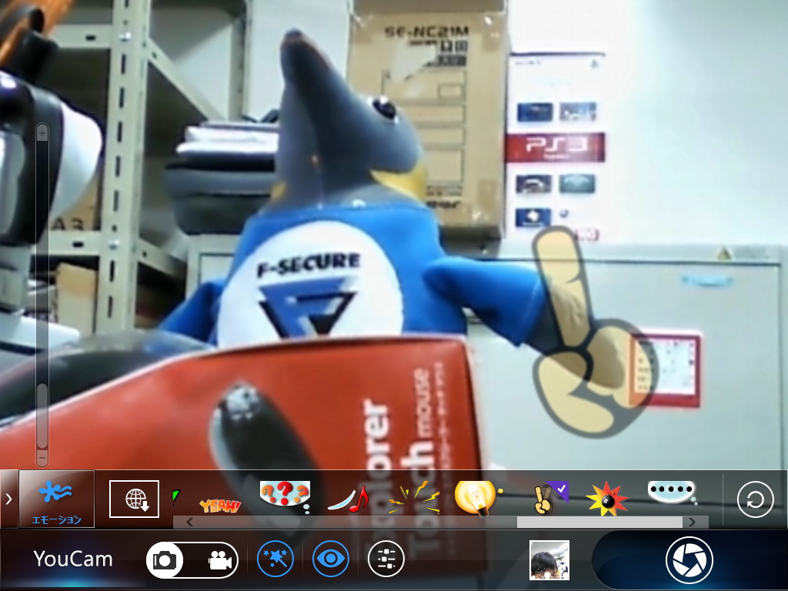Click the shutter capture button
The width and height of the screenshot is (788, 591).
(x=689, y=560)
